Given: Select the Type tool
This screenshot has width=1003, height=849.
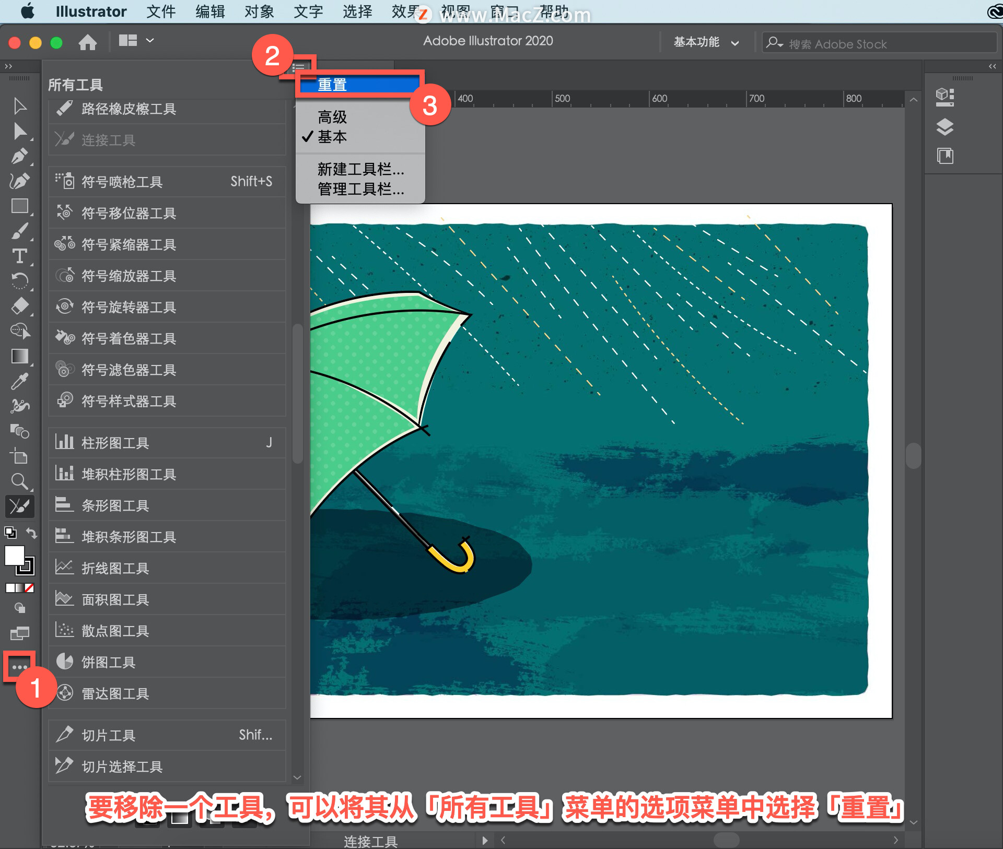Looking at the screenshot, I should tap(20, 256).
